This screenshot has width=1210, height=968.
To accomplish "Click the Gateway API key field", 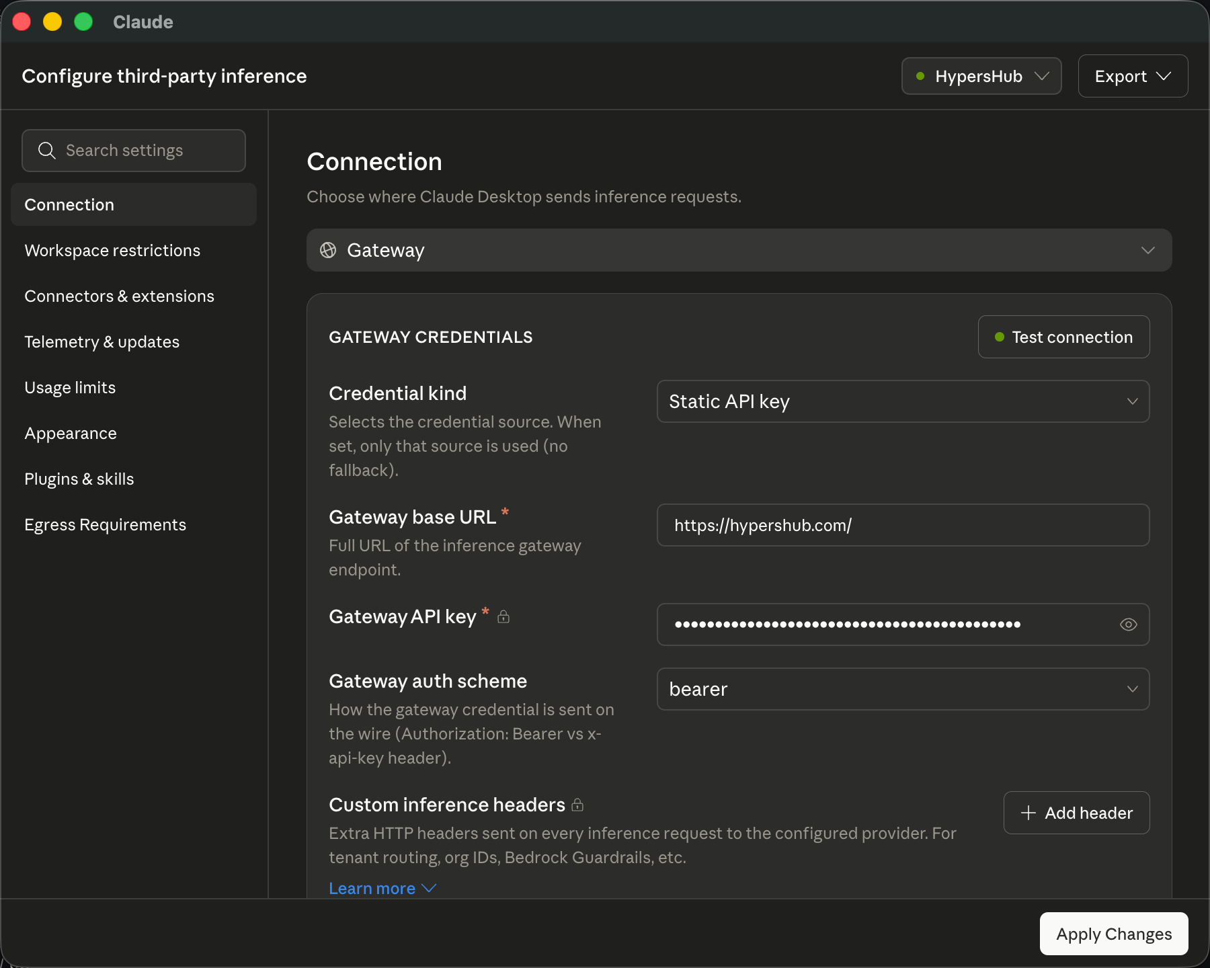I will tap(903, 624).
